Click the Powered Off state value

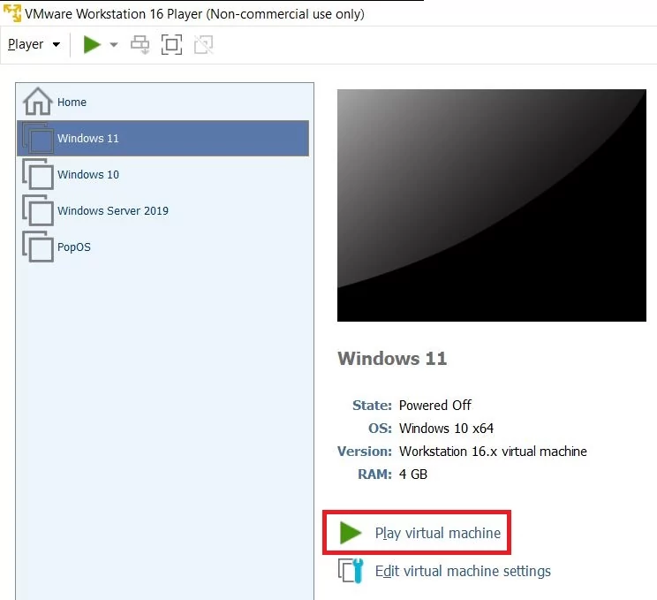(x=435, y=405)
